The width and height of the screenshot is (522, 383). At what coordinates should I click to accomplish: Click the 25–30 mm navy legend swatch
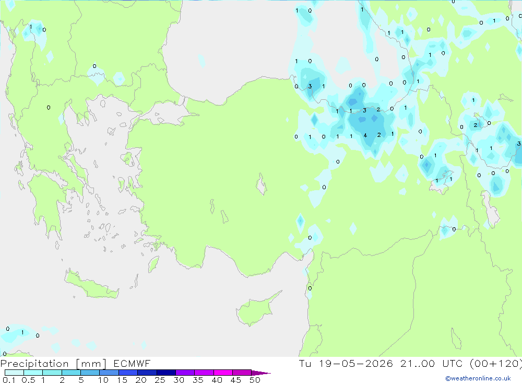click(166, 373)
